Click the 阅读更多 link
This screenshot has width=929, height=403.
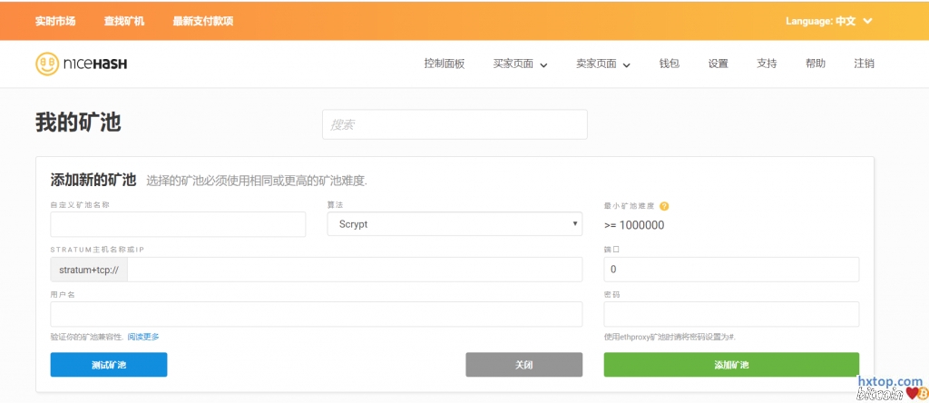[143, 337]
